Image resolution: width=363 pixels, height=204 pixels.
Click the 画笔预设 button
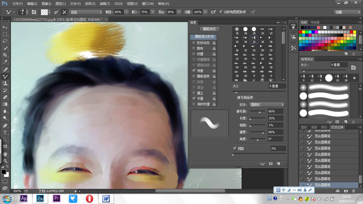[x=209, y=29]
